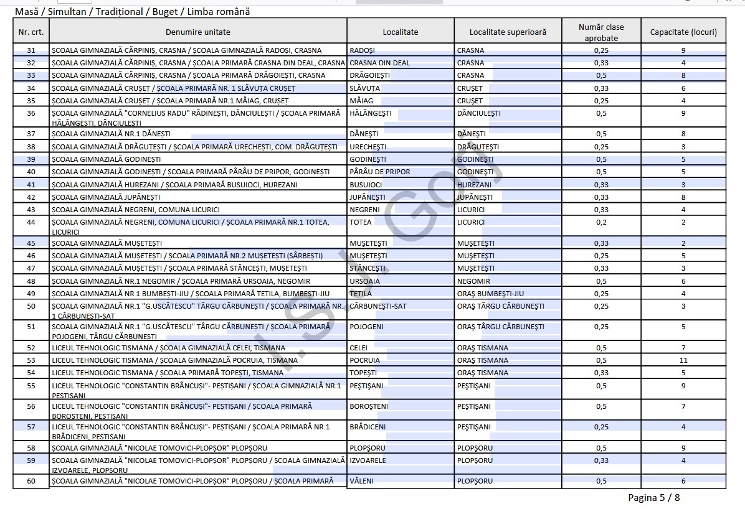Select row number 60 cell
The image size is (745, 514).
pyautogui.click(x=31, y=481)
